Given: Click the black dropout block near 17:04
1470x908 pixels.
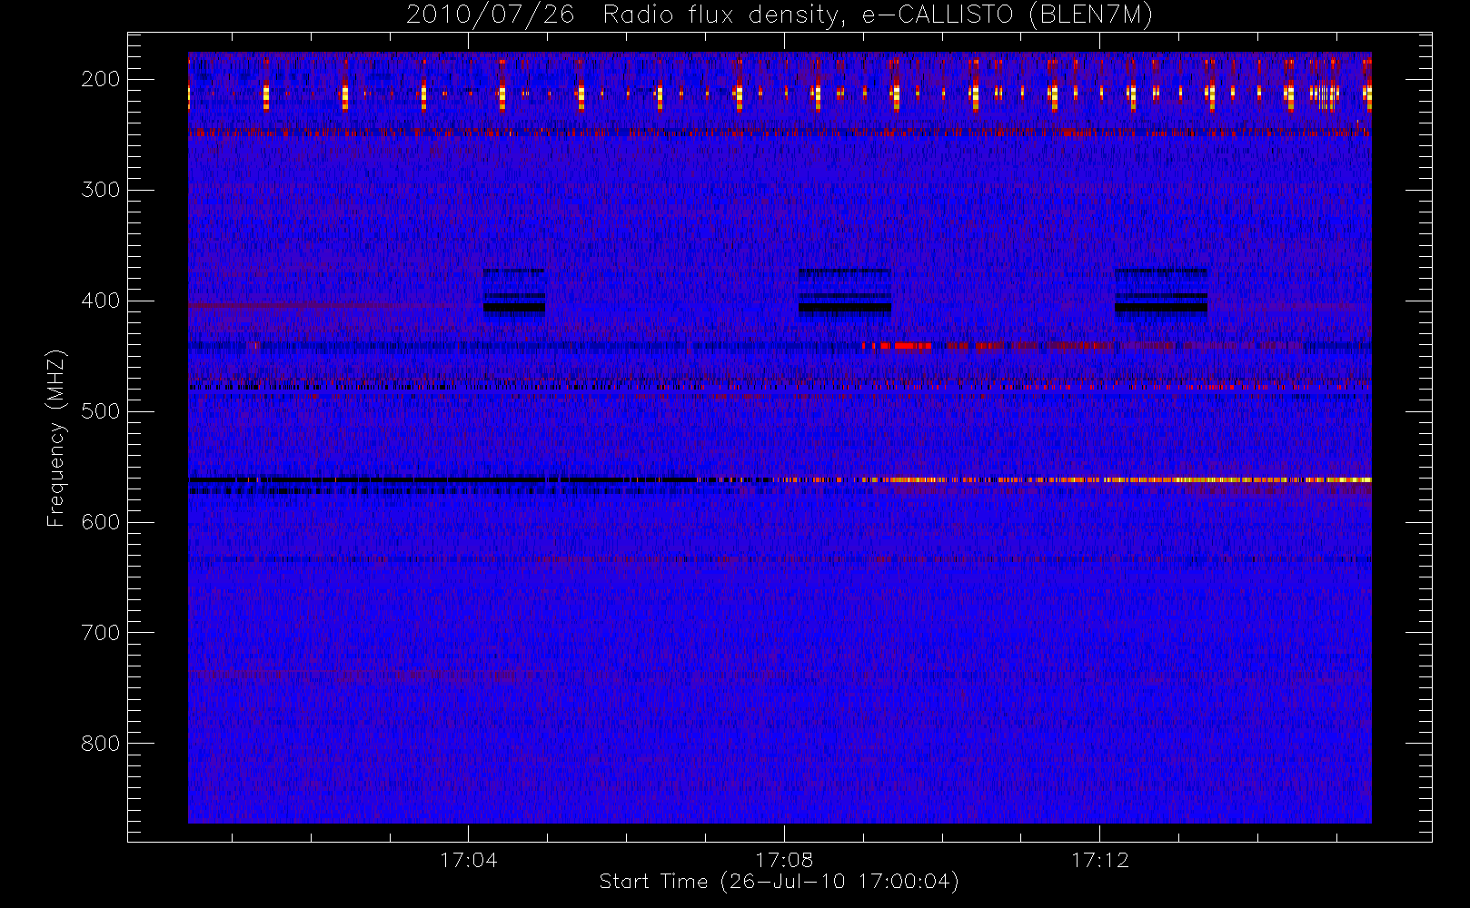Looking at the screenshot, I should [x=514, y=308].
